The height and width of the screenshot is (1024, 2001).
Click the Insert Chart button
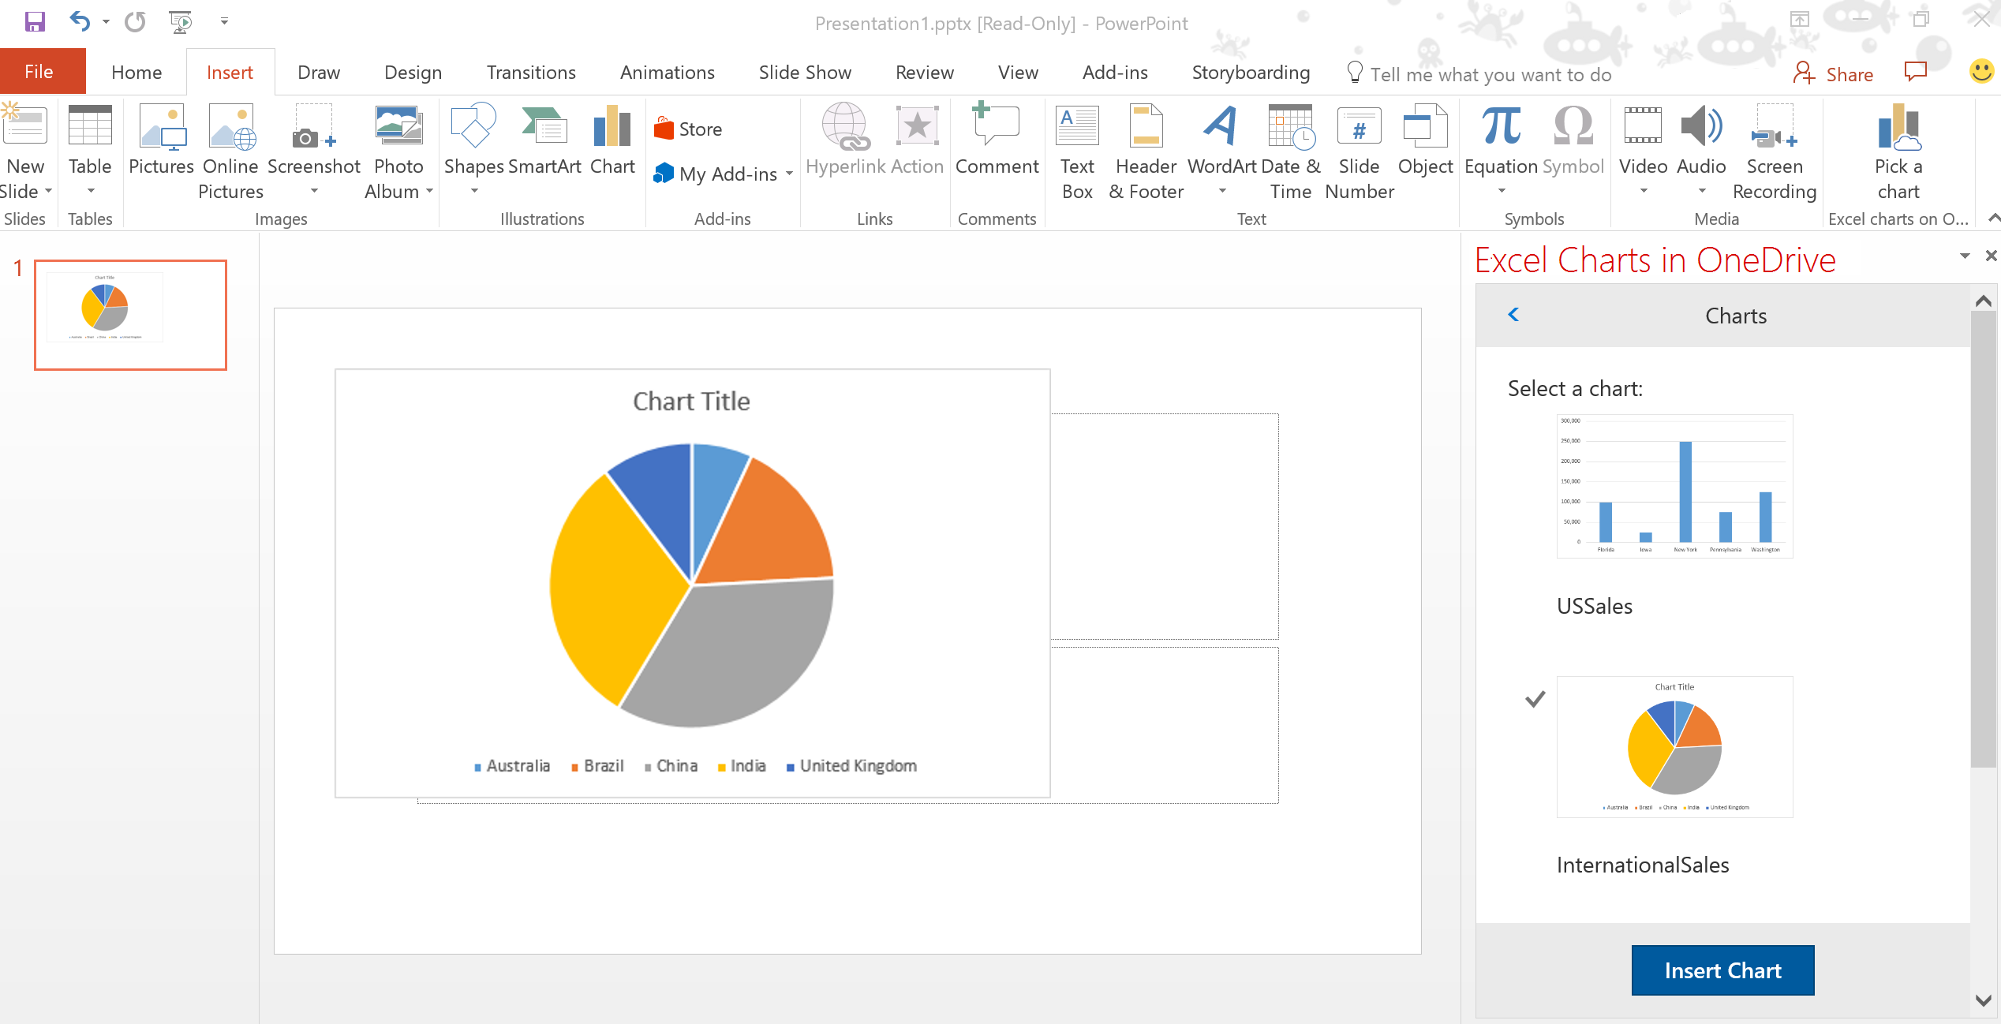(1722, 969)
